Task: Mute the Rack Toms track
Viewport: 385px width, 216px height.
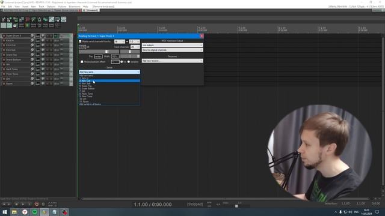Action: point(48,70)
